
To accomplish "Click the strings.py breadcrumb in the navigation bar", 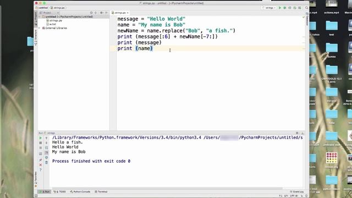I will click(58, 8).
